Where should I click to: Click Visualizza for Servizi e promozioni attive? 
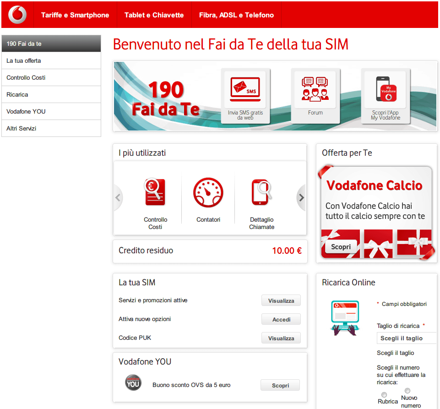coord(281,300)
